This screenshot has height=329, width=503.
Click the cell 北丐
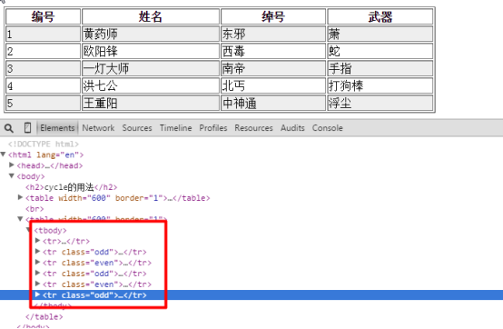[x=273, y=85]
